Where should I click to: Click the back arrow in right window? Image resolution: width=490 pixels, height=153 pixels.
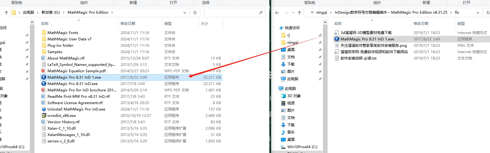point(277,13)
